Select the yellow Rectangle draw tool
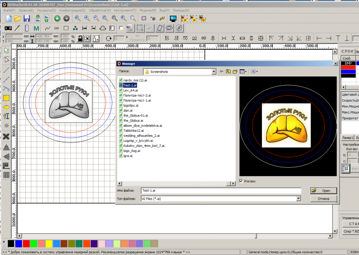 click(6, 98)
